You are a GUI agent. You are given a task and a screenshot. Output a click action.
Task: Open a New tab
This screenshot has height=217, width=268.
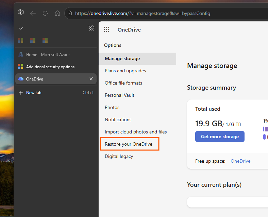[x=56, y=93]
